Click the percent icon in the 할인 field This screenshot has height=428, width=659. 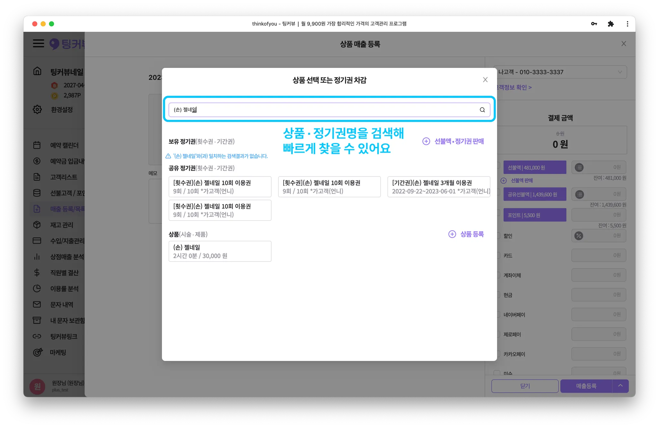click(x=579, y=236)
